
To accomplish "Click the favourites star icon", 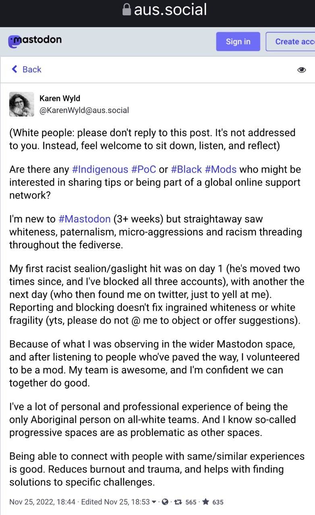I will tap(205, 502).
